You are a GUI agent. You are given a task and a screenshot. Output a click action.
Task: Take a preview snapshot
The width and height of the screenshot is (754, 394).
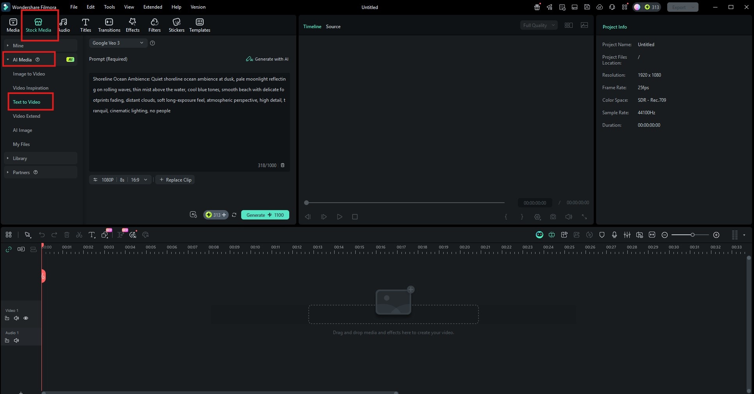click(x=553, y=217)
